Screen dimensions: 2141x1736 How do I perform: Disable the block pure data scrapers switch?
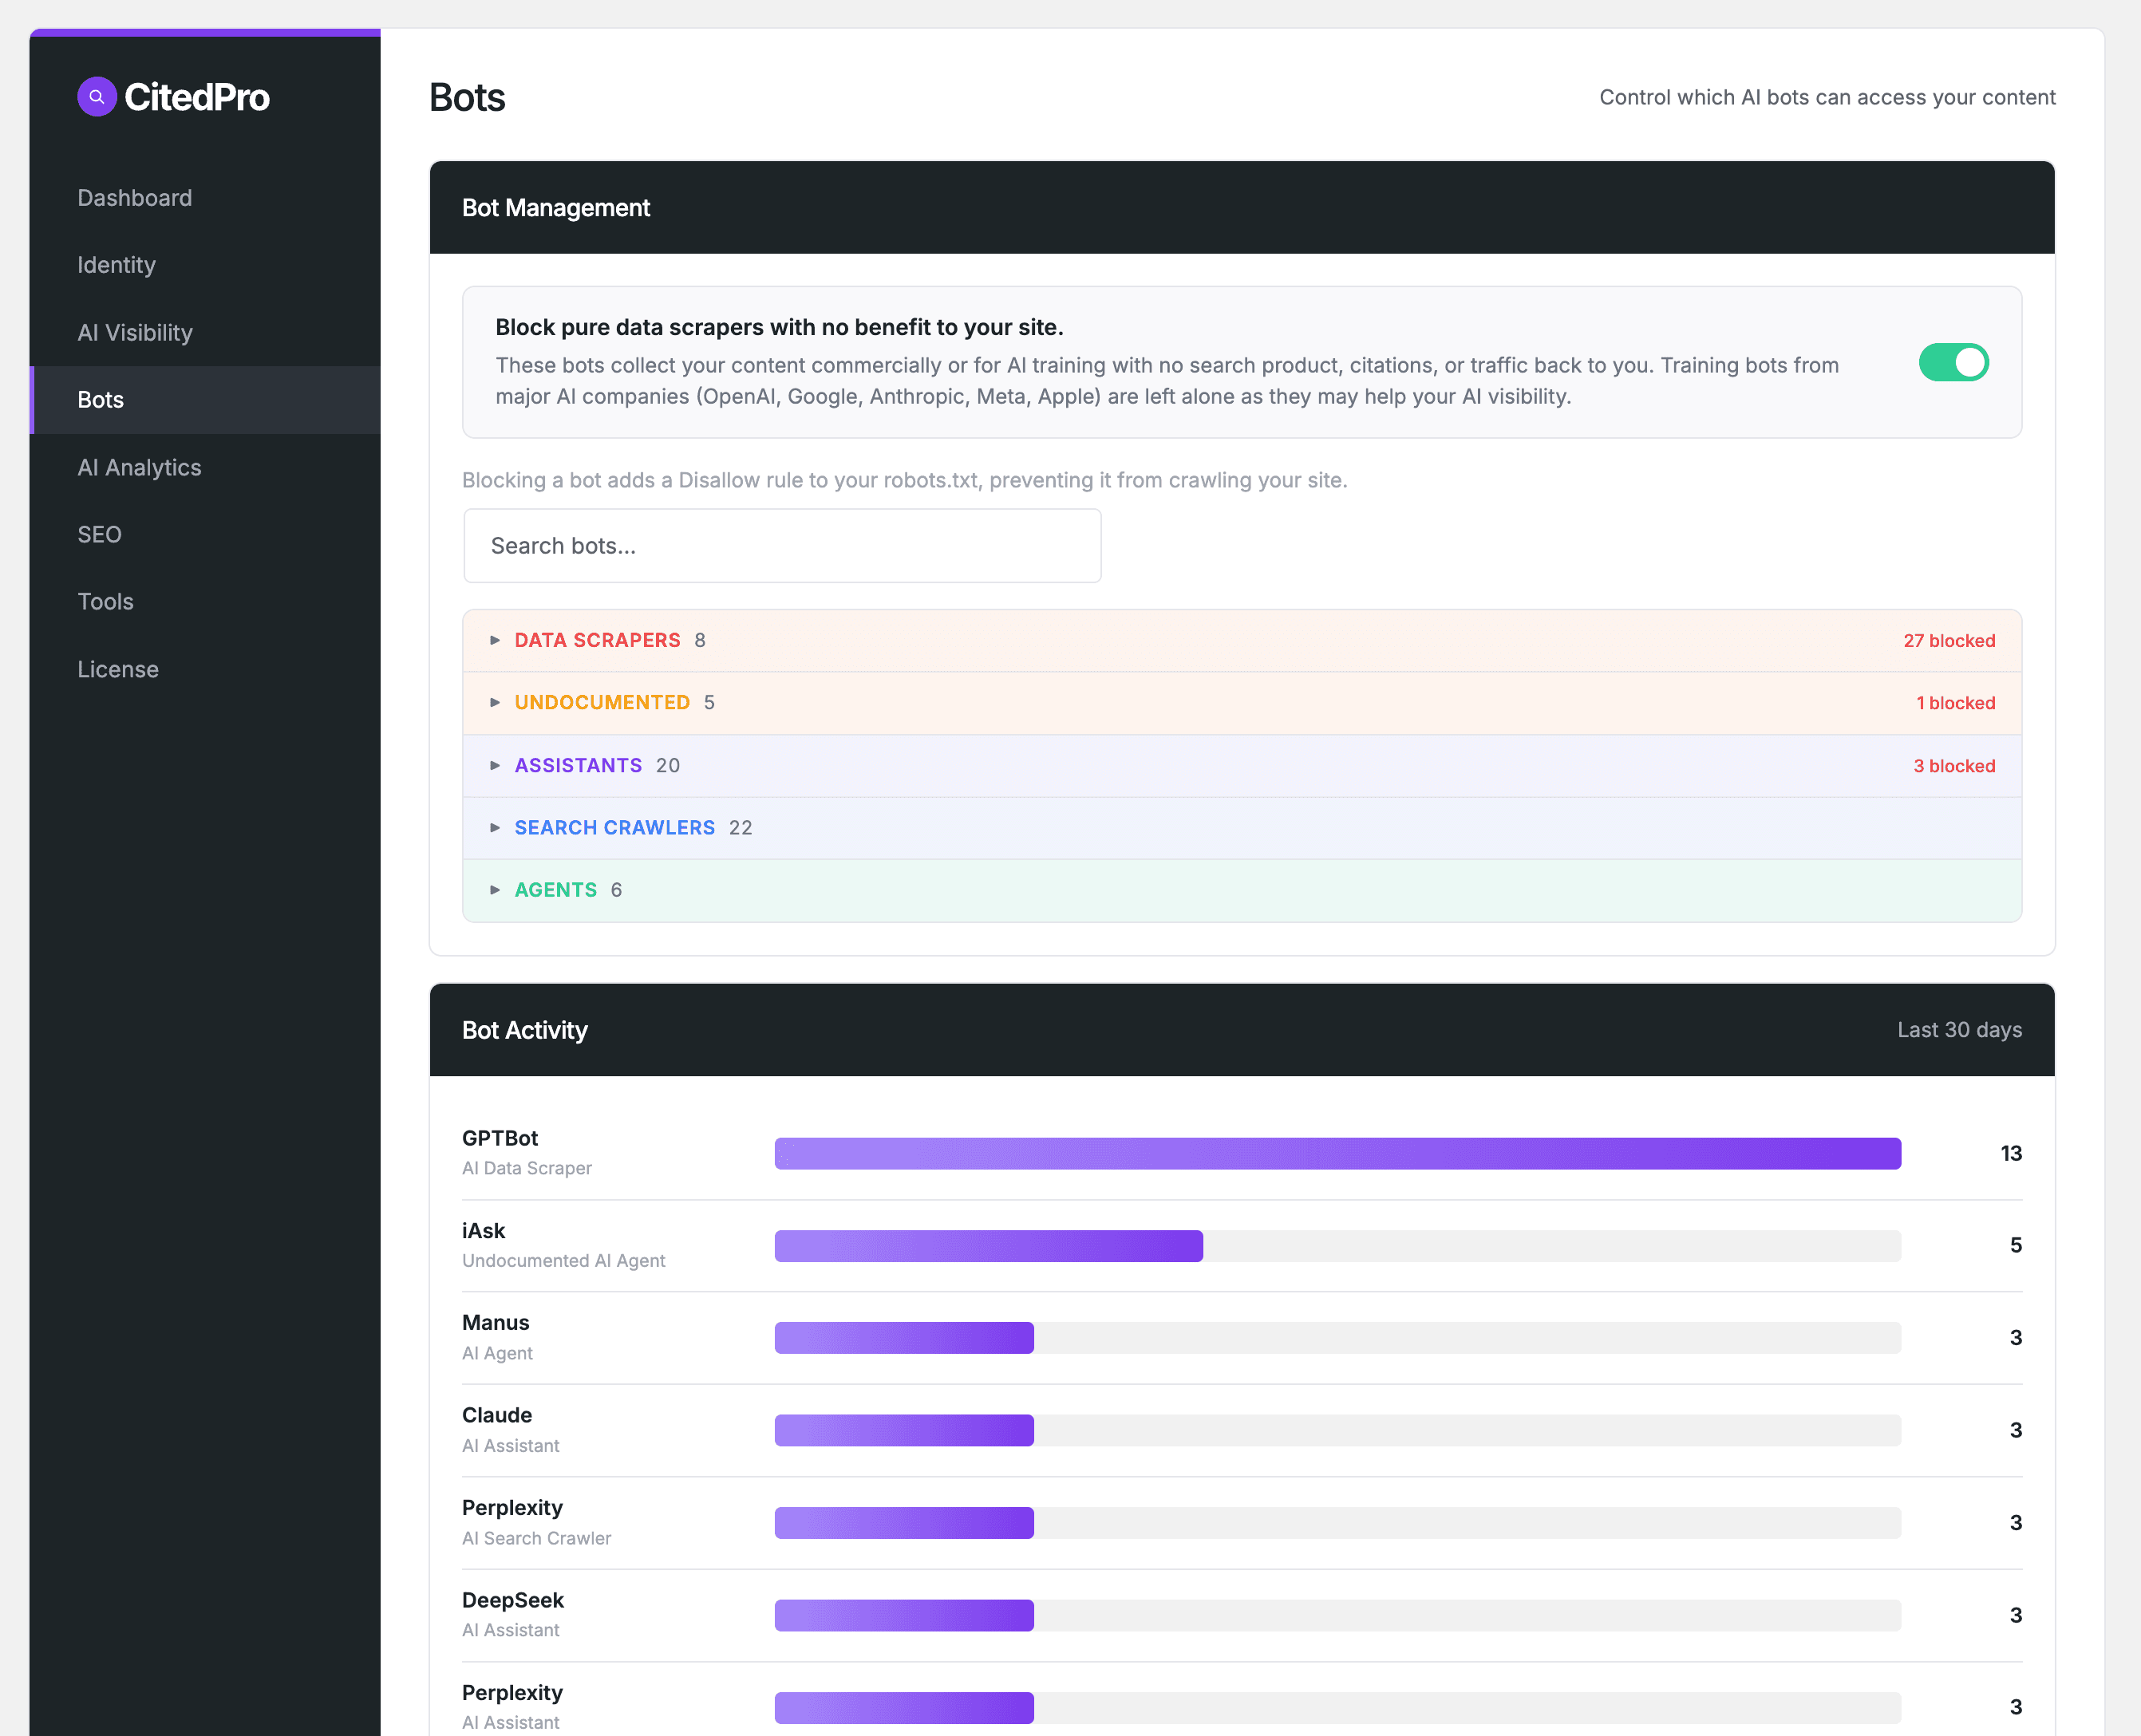tap(1954, 362)
